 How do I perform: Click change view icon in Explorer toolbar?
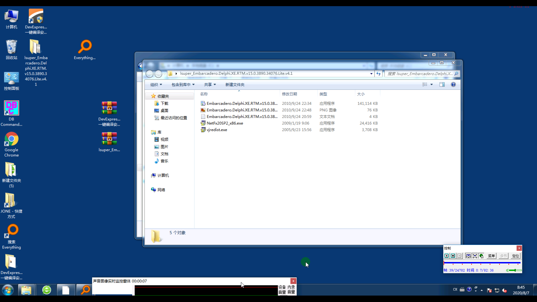(x=425, y=84)
